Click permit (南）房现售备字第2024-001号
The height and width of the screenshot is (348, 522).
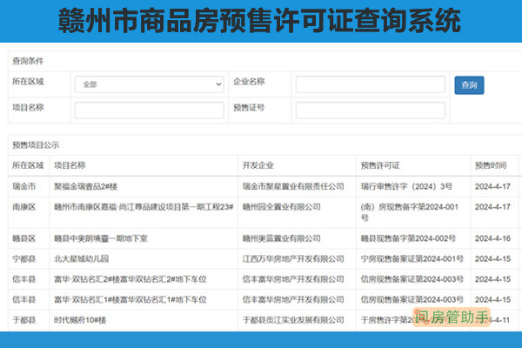tap(410, 212)
